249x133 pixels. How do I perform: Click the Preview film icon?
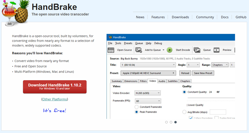point(217,50)
